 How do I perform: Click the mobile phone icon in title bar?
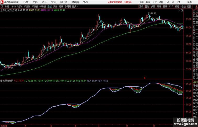pos(173,2)
